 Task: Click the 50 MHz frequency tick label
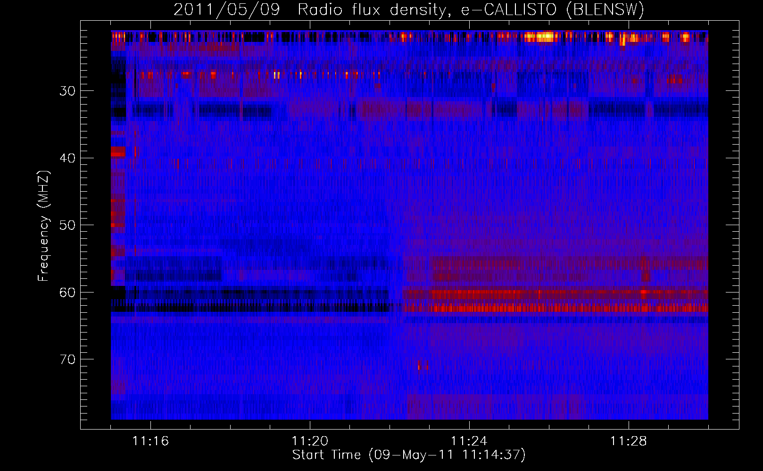67,225
